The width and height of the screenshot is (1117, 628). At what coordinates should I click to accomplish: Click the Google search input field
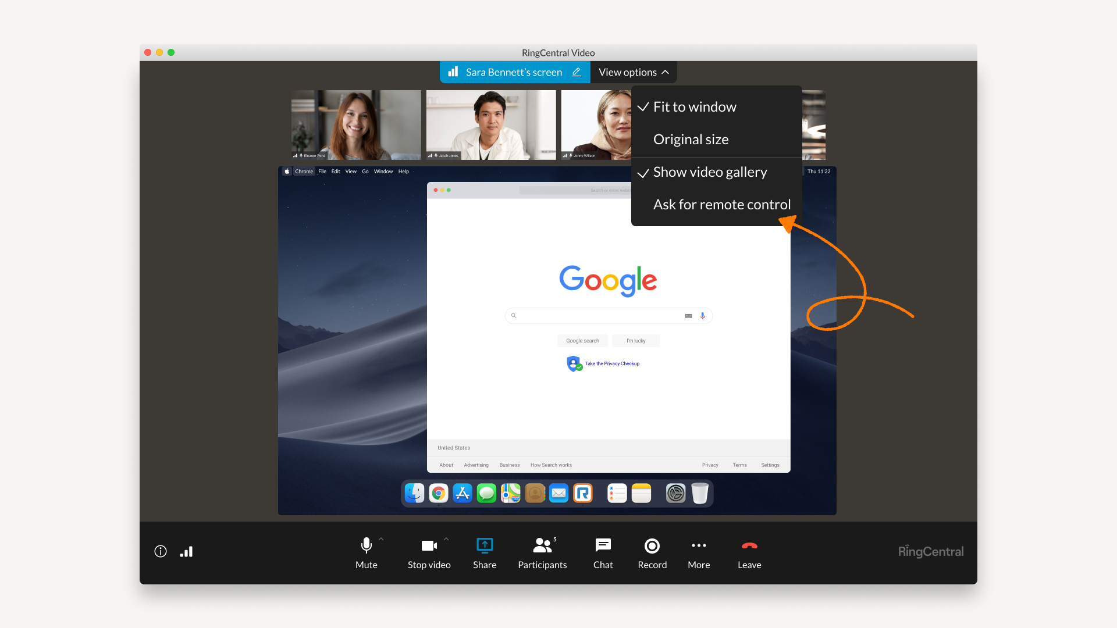click(607, 315)
